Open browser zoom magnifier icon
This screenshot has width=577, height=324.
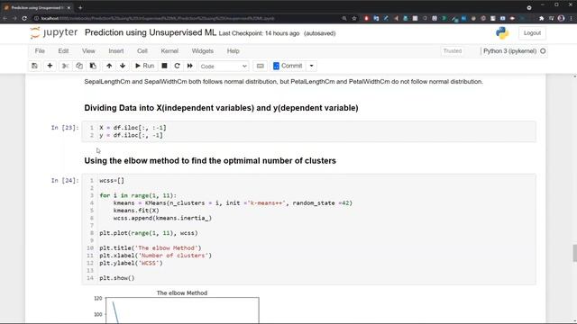tap(344, 18)
